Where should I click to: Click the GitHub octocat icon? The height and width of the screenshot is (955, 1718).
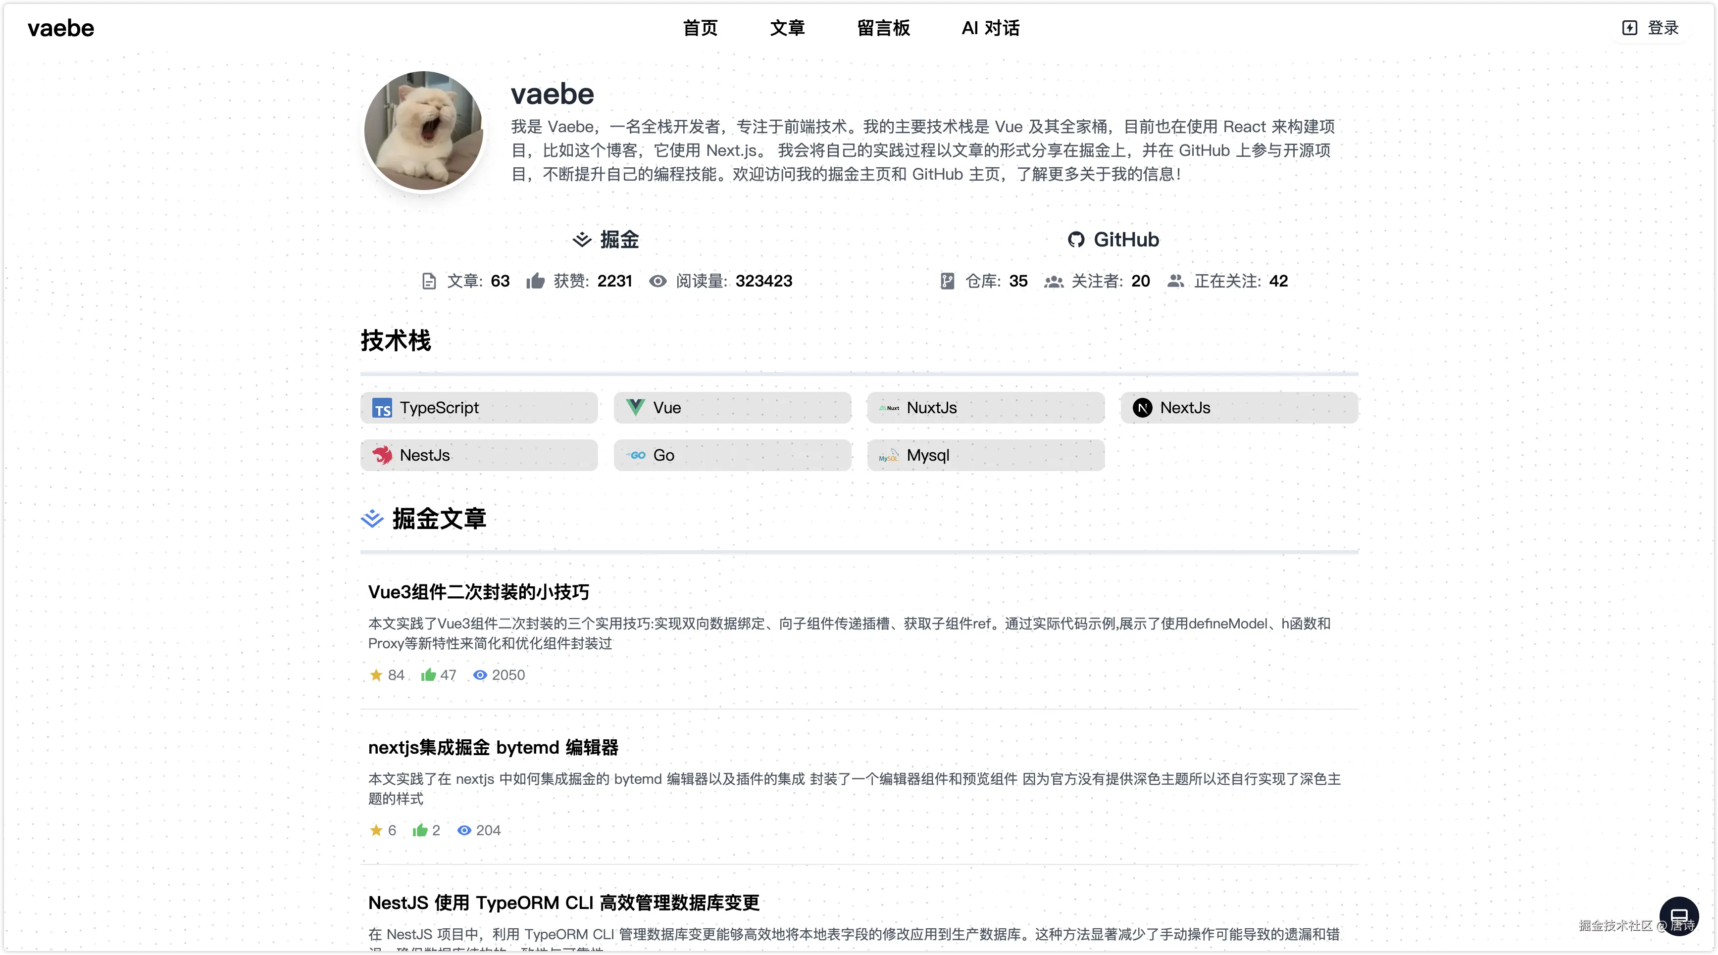coord(1076,240)
